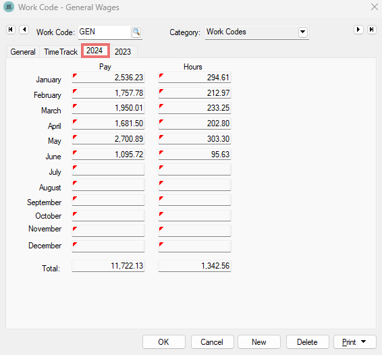Select the July Pay field
Screen dimensions: 382x355
tap(108, 169)
